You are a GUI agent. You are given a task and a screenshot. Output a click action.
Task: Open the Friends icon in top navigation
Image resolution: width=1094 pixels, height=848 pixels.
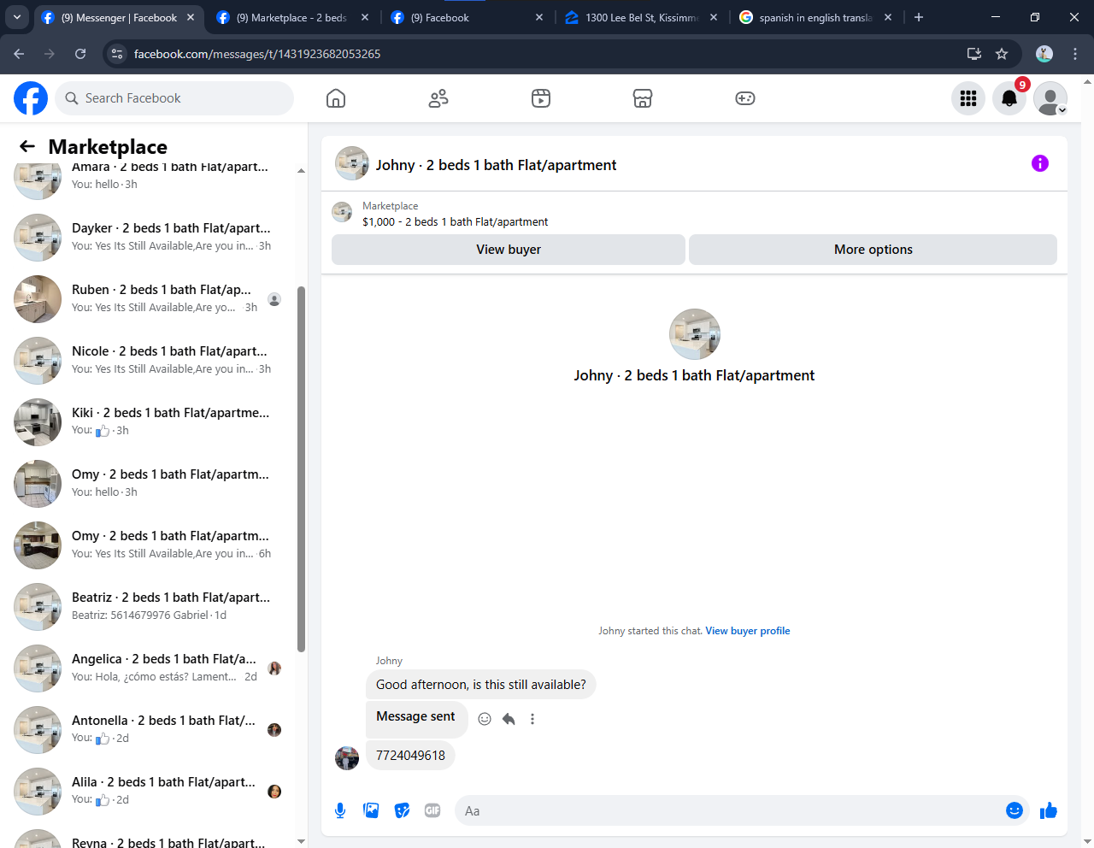pyautogui.click(x=438, y=98)
